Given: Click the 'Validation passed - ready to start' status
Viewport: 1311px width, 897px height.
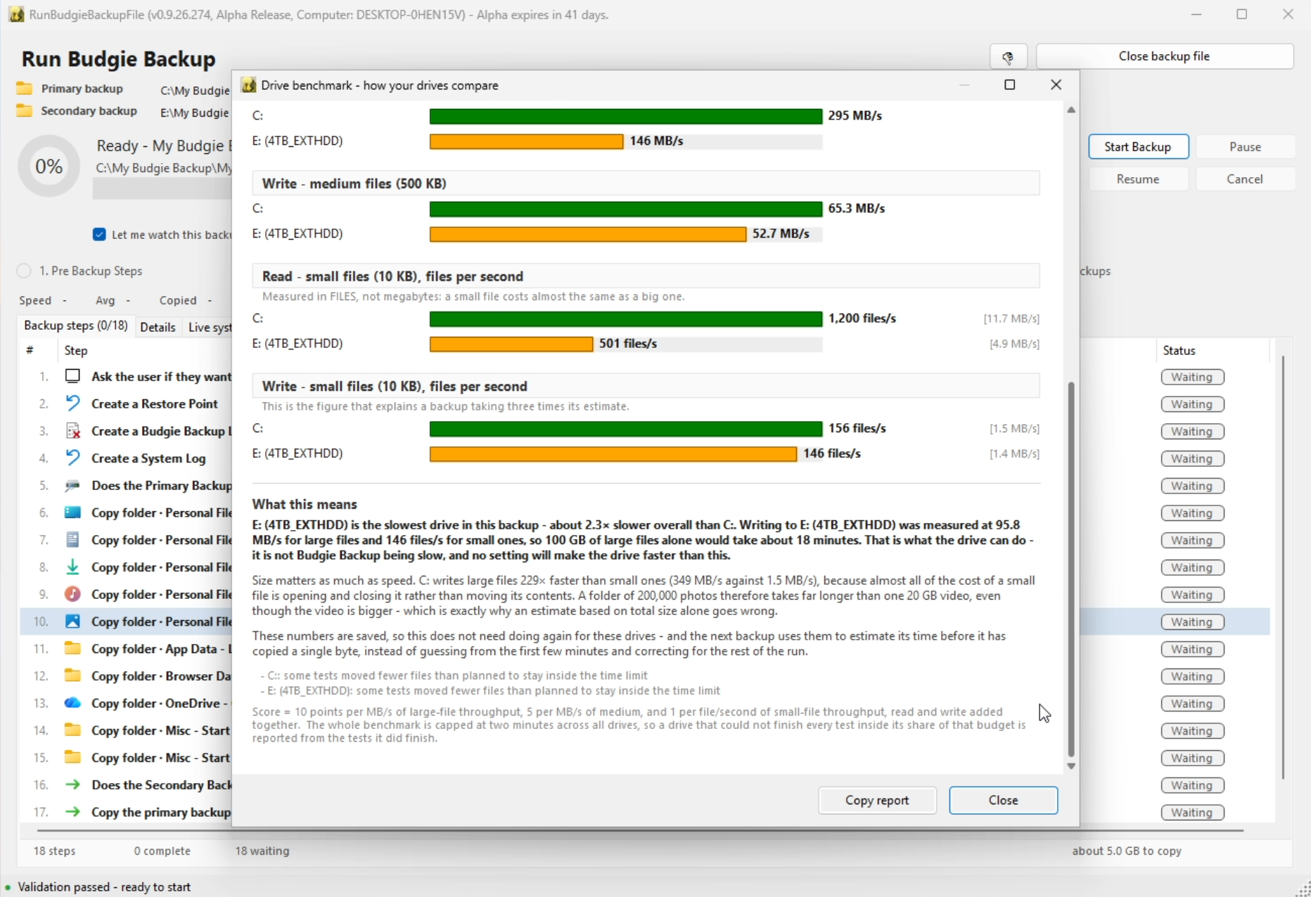Looking at the screenshot, I should [104, 887].
